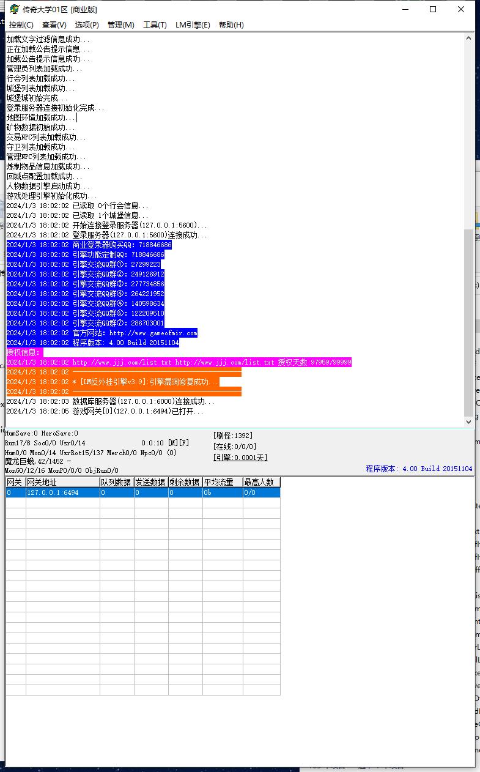Screen dimensions: 480x772
Task: Click the 引擎功能定制QQ log line
Action: (x=86, y=255)
